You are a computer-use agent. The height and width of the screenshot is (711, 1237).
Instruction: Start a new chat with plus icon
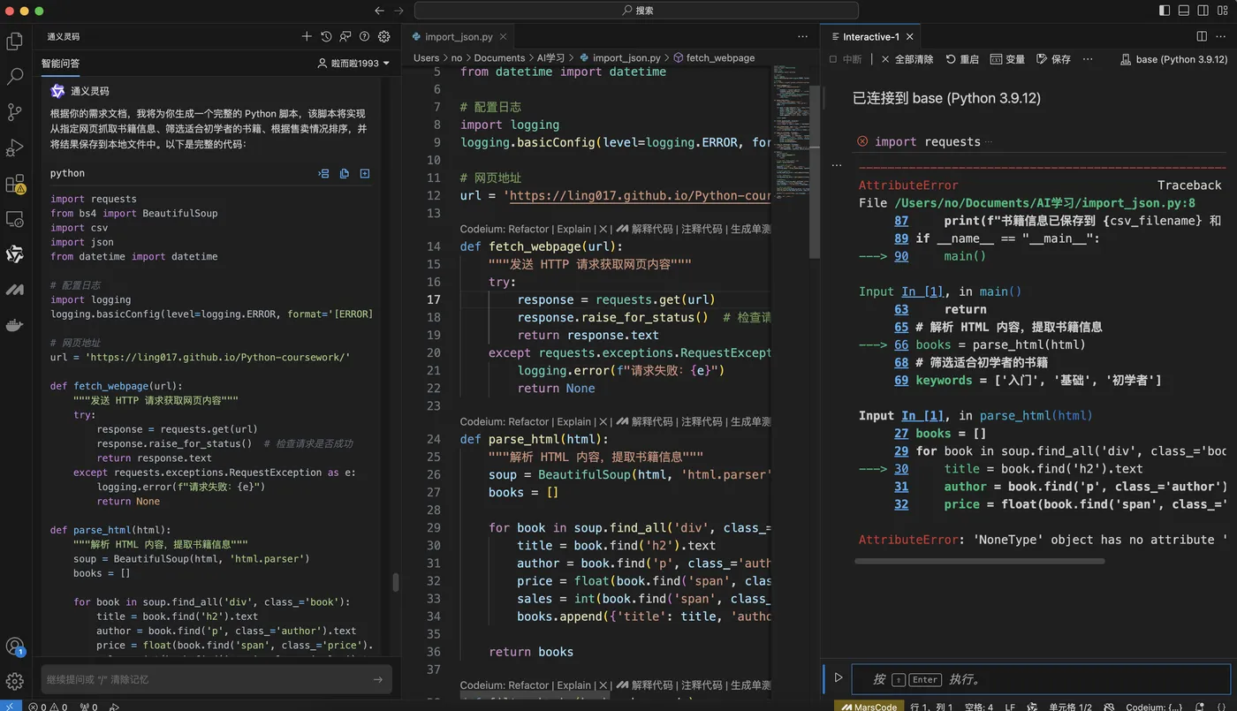(307, 36)
